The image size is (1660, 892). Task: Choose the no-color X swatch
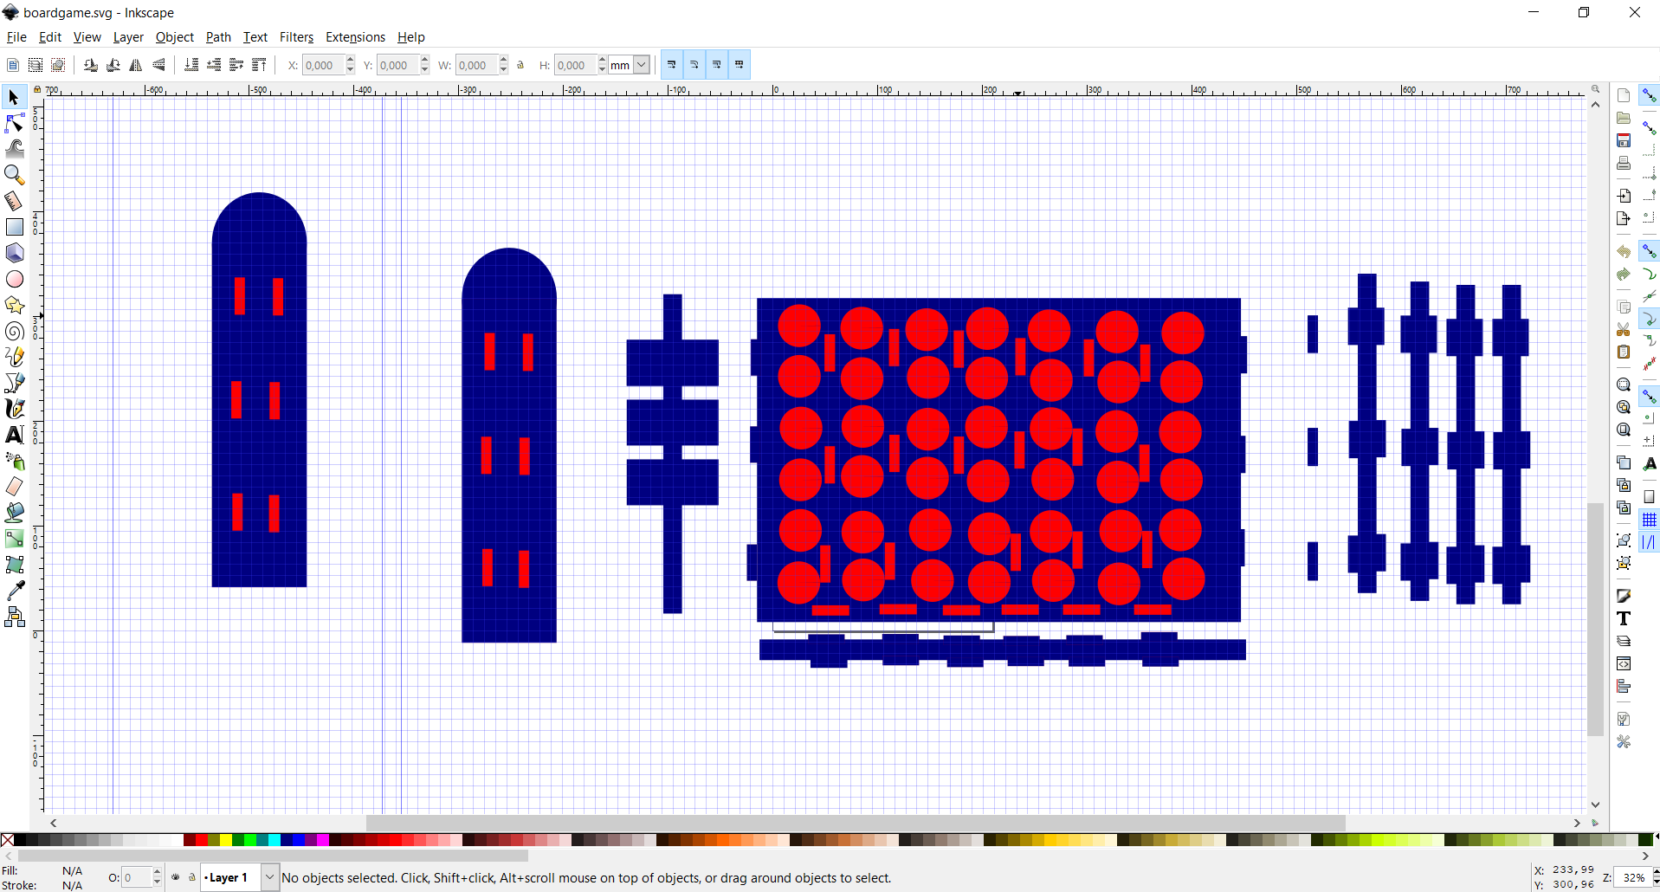click(x=7, y=840)
